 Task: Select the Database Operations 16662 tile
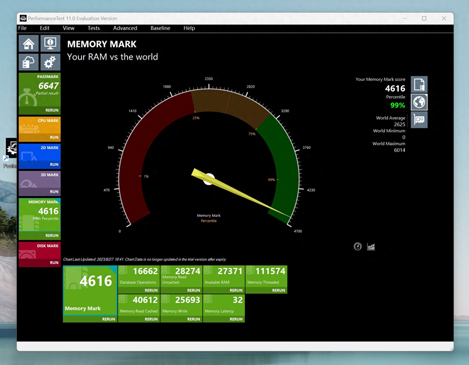(139, 276)
